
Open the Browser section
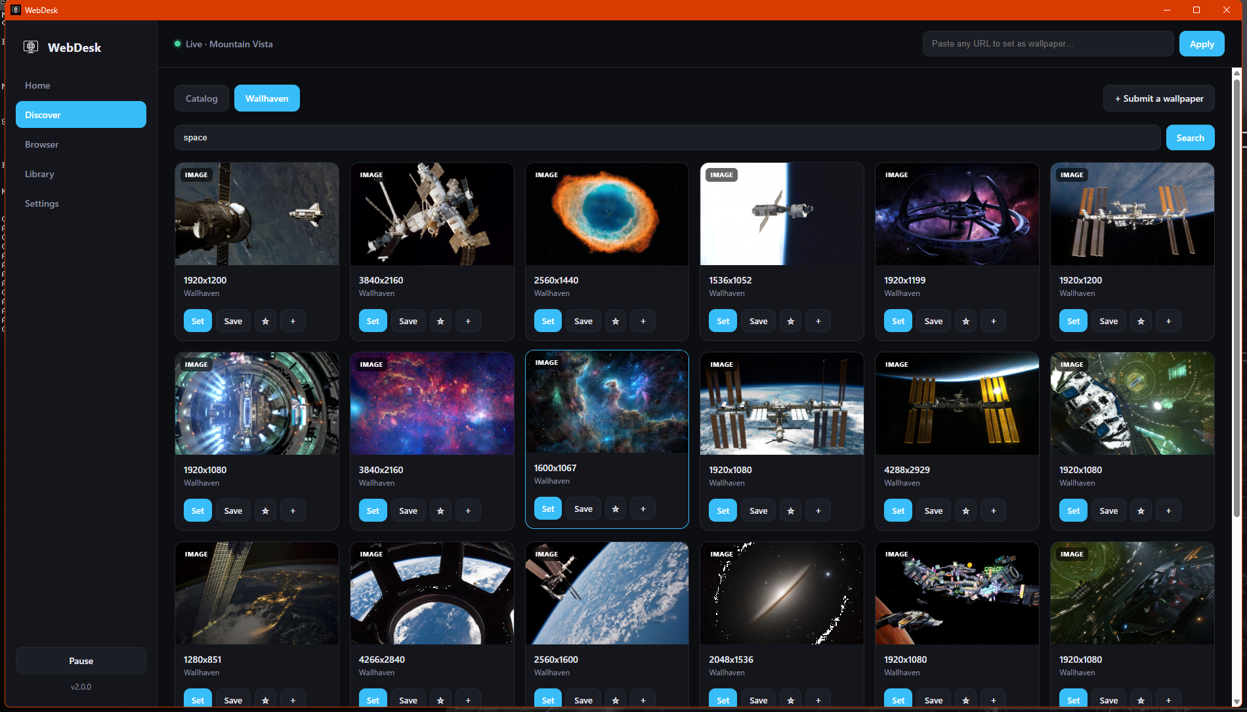pos(81,144)
